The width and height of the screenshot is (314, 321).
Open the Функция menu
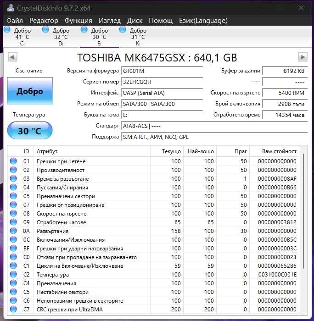coord(78,21)
